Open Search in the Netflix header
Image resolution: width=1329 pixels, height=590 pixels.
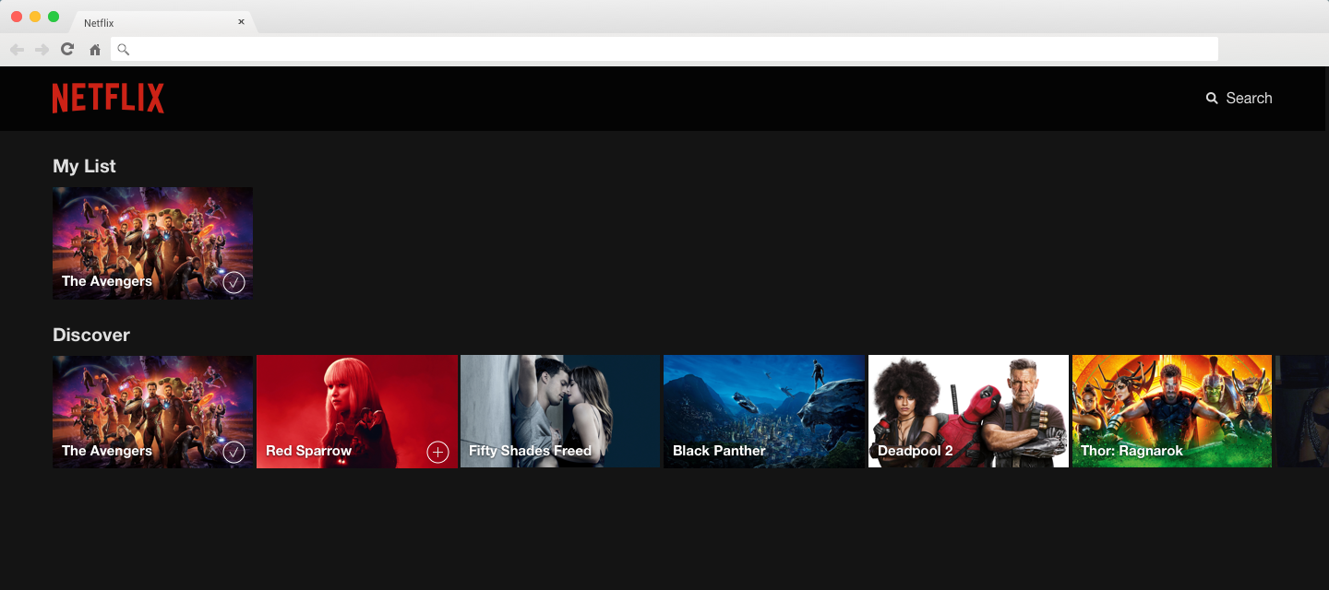point(1239,98)
